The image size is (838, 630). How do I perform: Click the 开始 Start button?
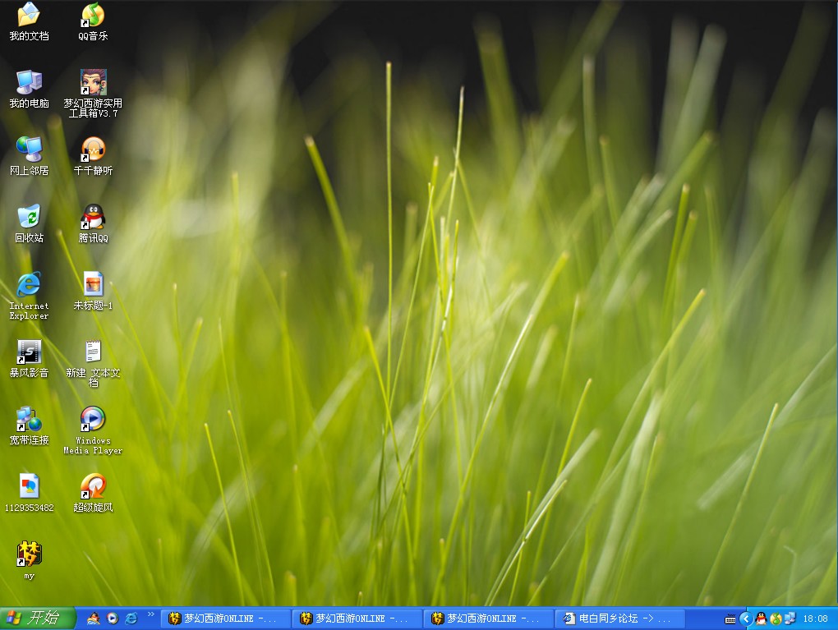click(x=38, y=619)
